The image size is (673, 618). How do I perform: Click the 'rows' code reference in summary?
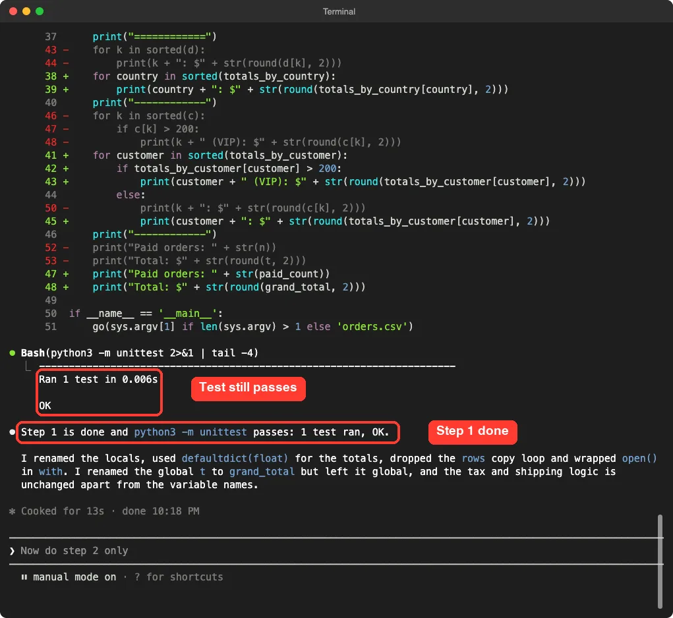(473, 459)
